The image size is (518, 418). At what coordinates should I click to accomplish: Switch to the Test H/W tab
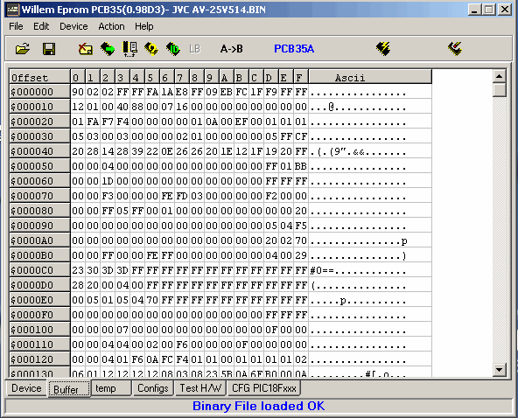coord(200,388)
